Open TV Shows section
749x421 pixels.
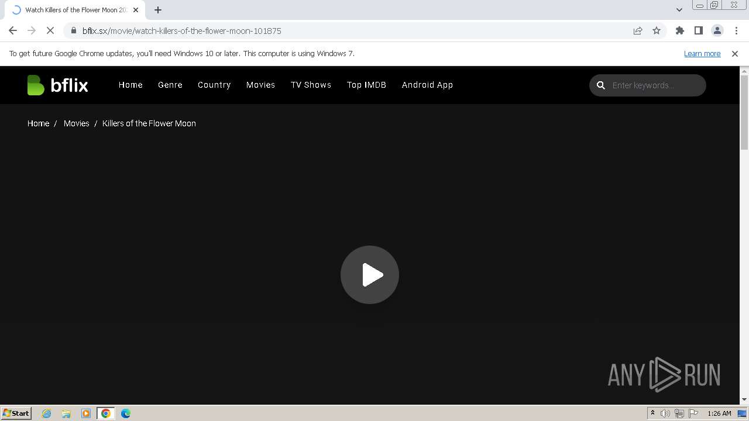coord(311,85)
